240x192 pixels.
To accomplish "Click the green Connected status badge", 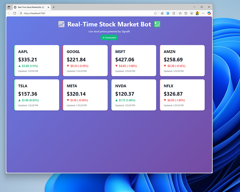I will point(109,37).
